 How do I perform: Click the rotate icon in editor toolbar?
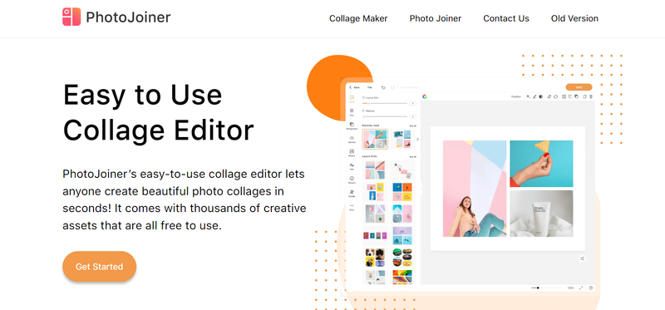[x=555, y=96]
